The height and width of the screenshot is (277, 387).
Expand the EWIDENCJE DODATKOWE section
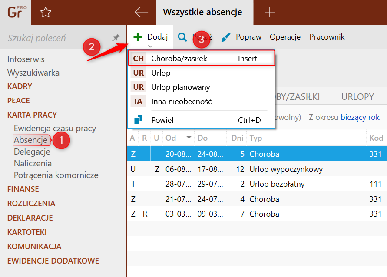[53, 261]
